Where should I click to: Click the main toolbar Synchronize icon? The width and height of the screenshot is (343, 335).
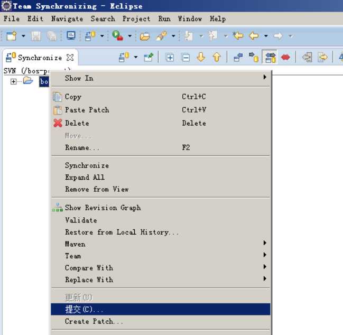coord(90,35)
